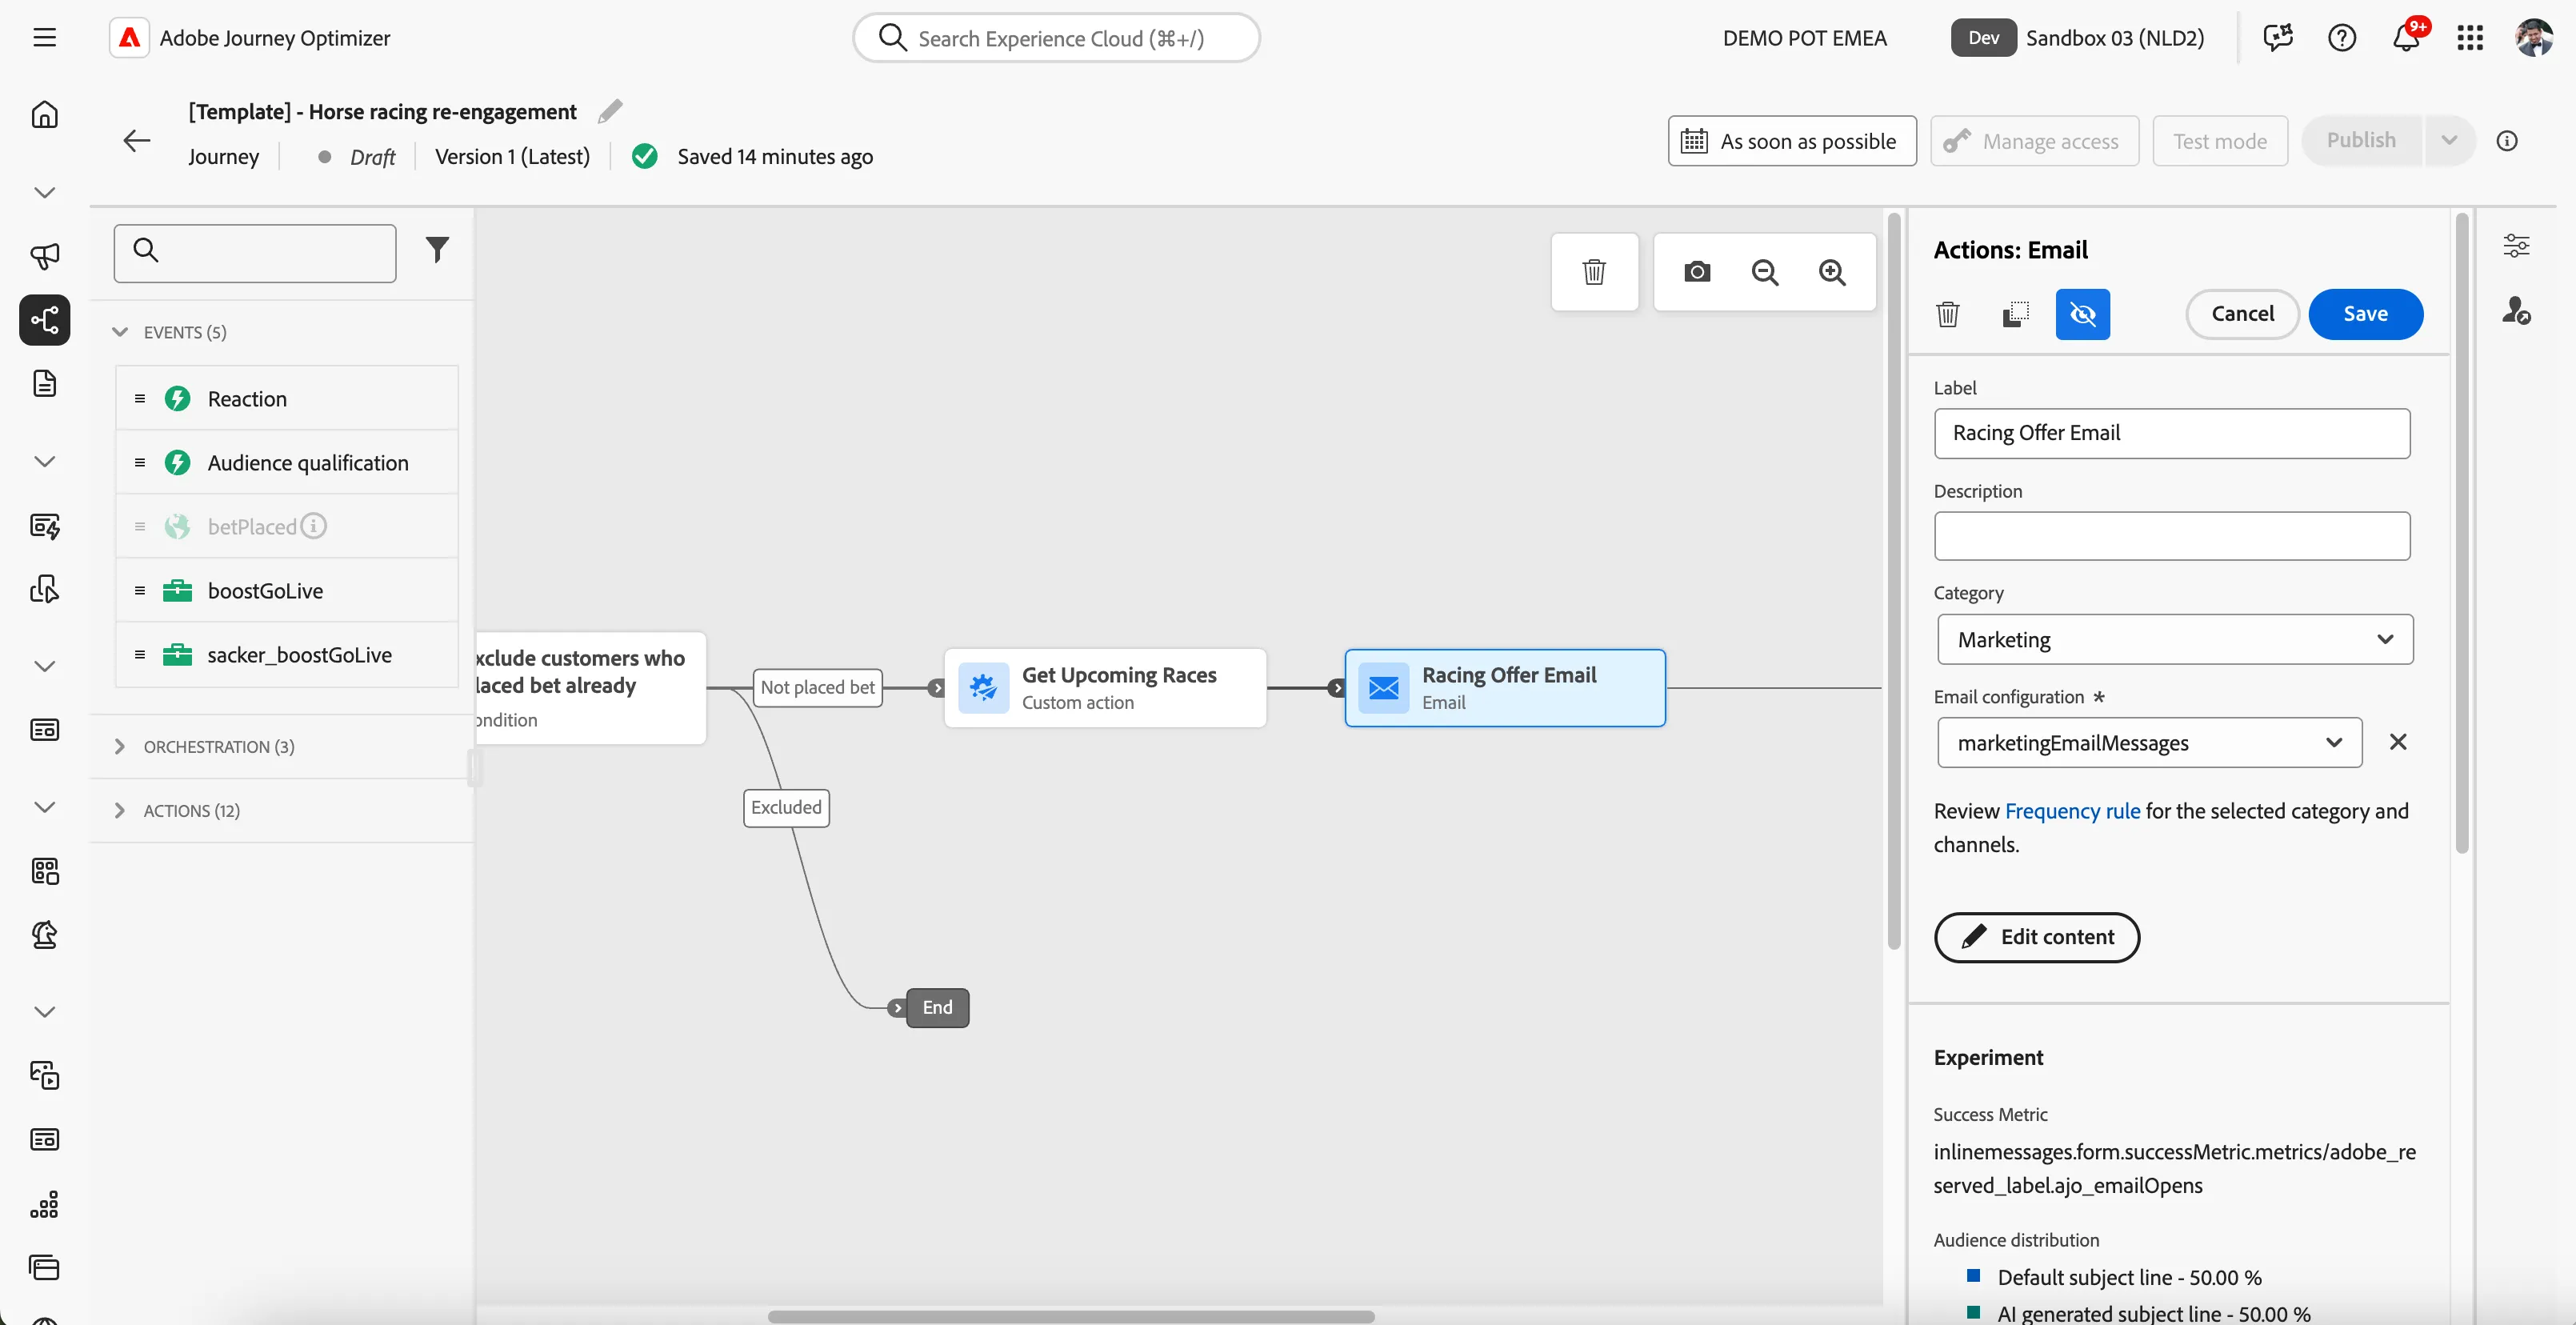Click DEMO POT EMEA organization
The width and height of the screenshot is (2576, 1325).
coord(1804,38)
